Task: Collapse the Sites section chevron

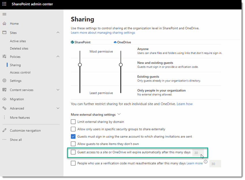Action: [x=58, y=33]
